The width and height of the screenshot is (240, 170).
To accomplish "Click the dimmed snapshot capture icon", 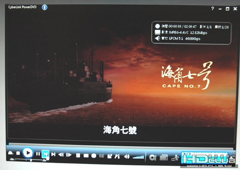I will (x=102, y=156).
